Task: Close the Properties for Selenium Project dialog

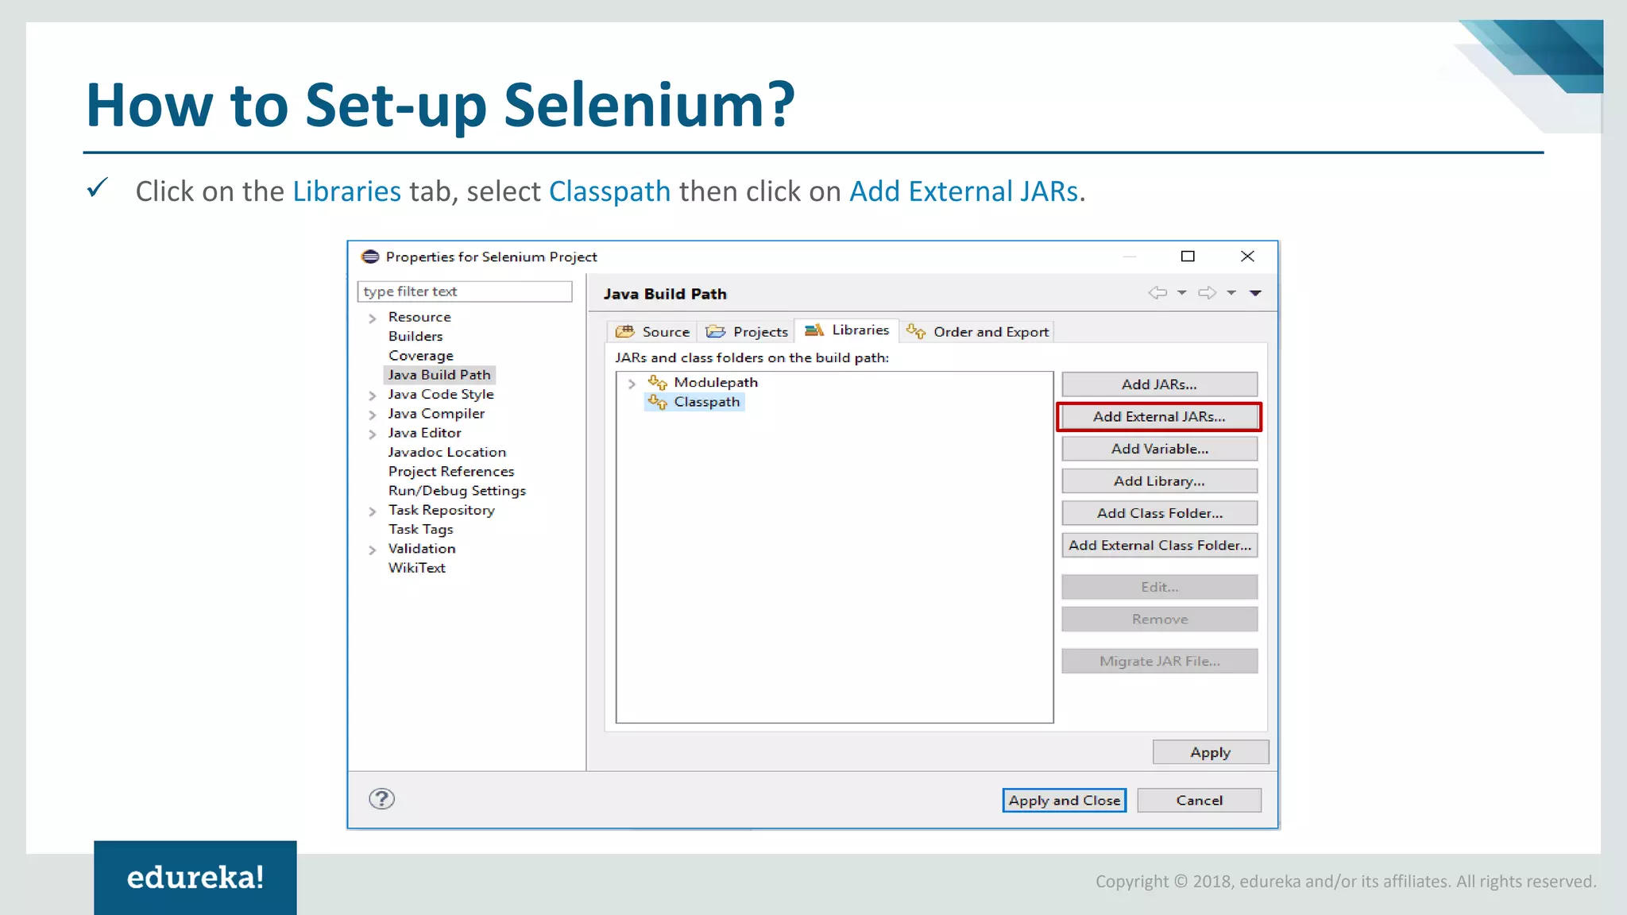Action: tap(1247, 256)
